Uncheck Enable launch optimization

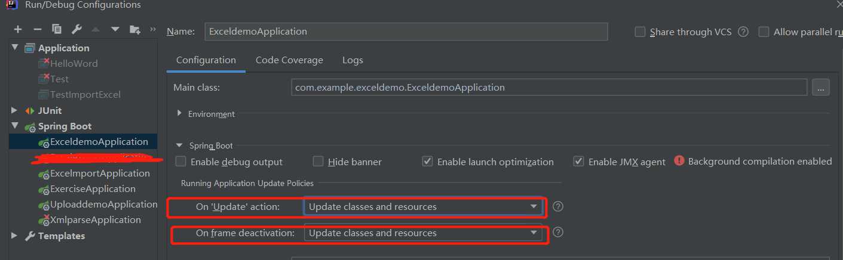coord(427,162)
